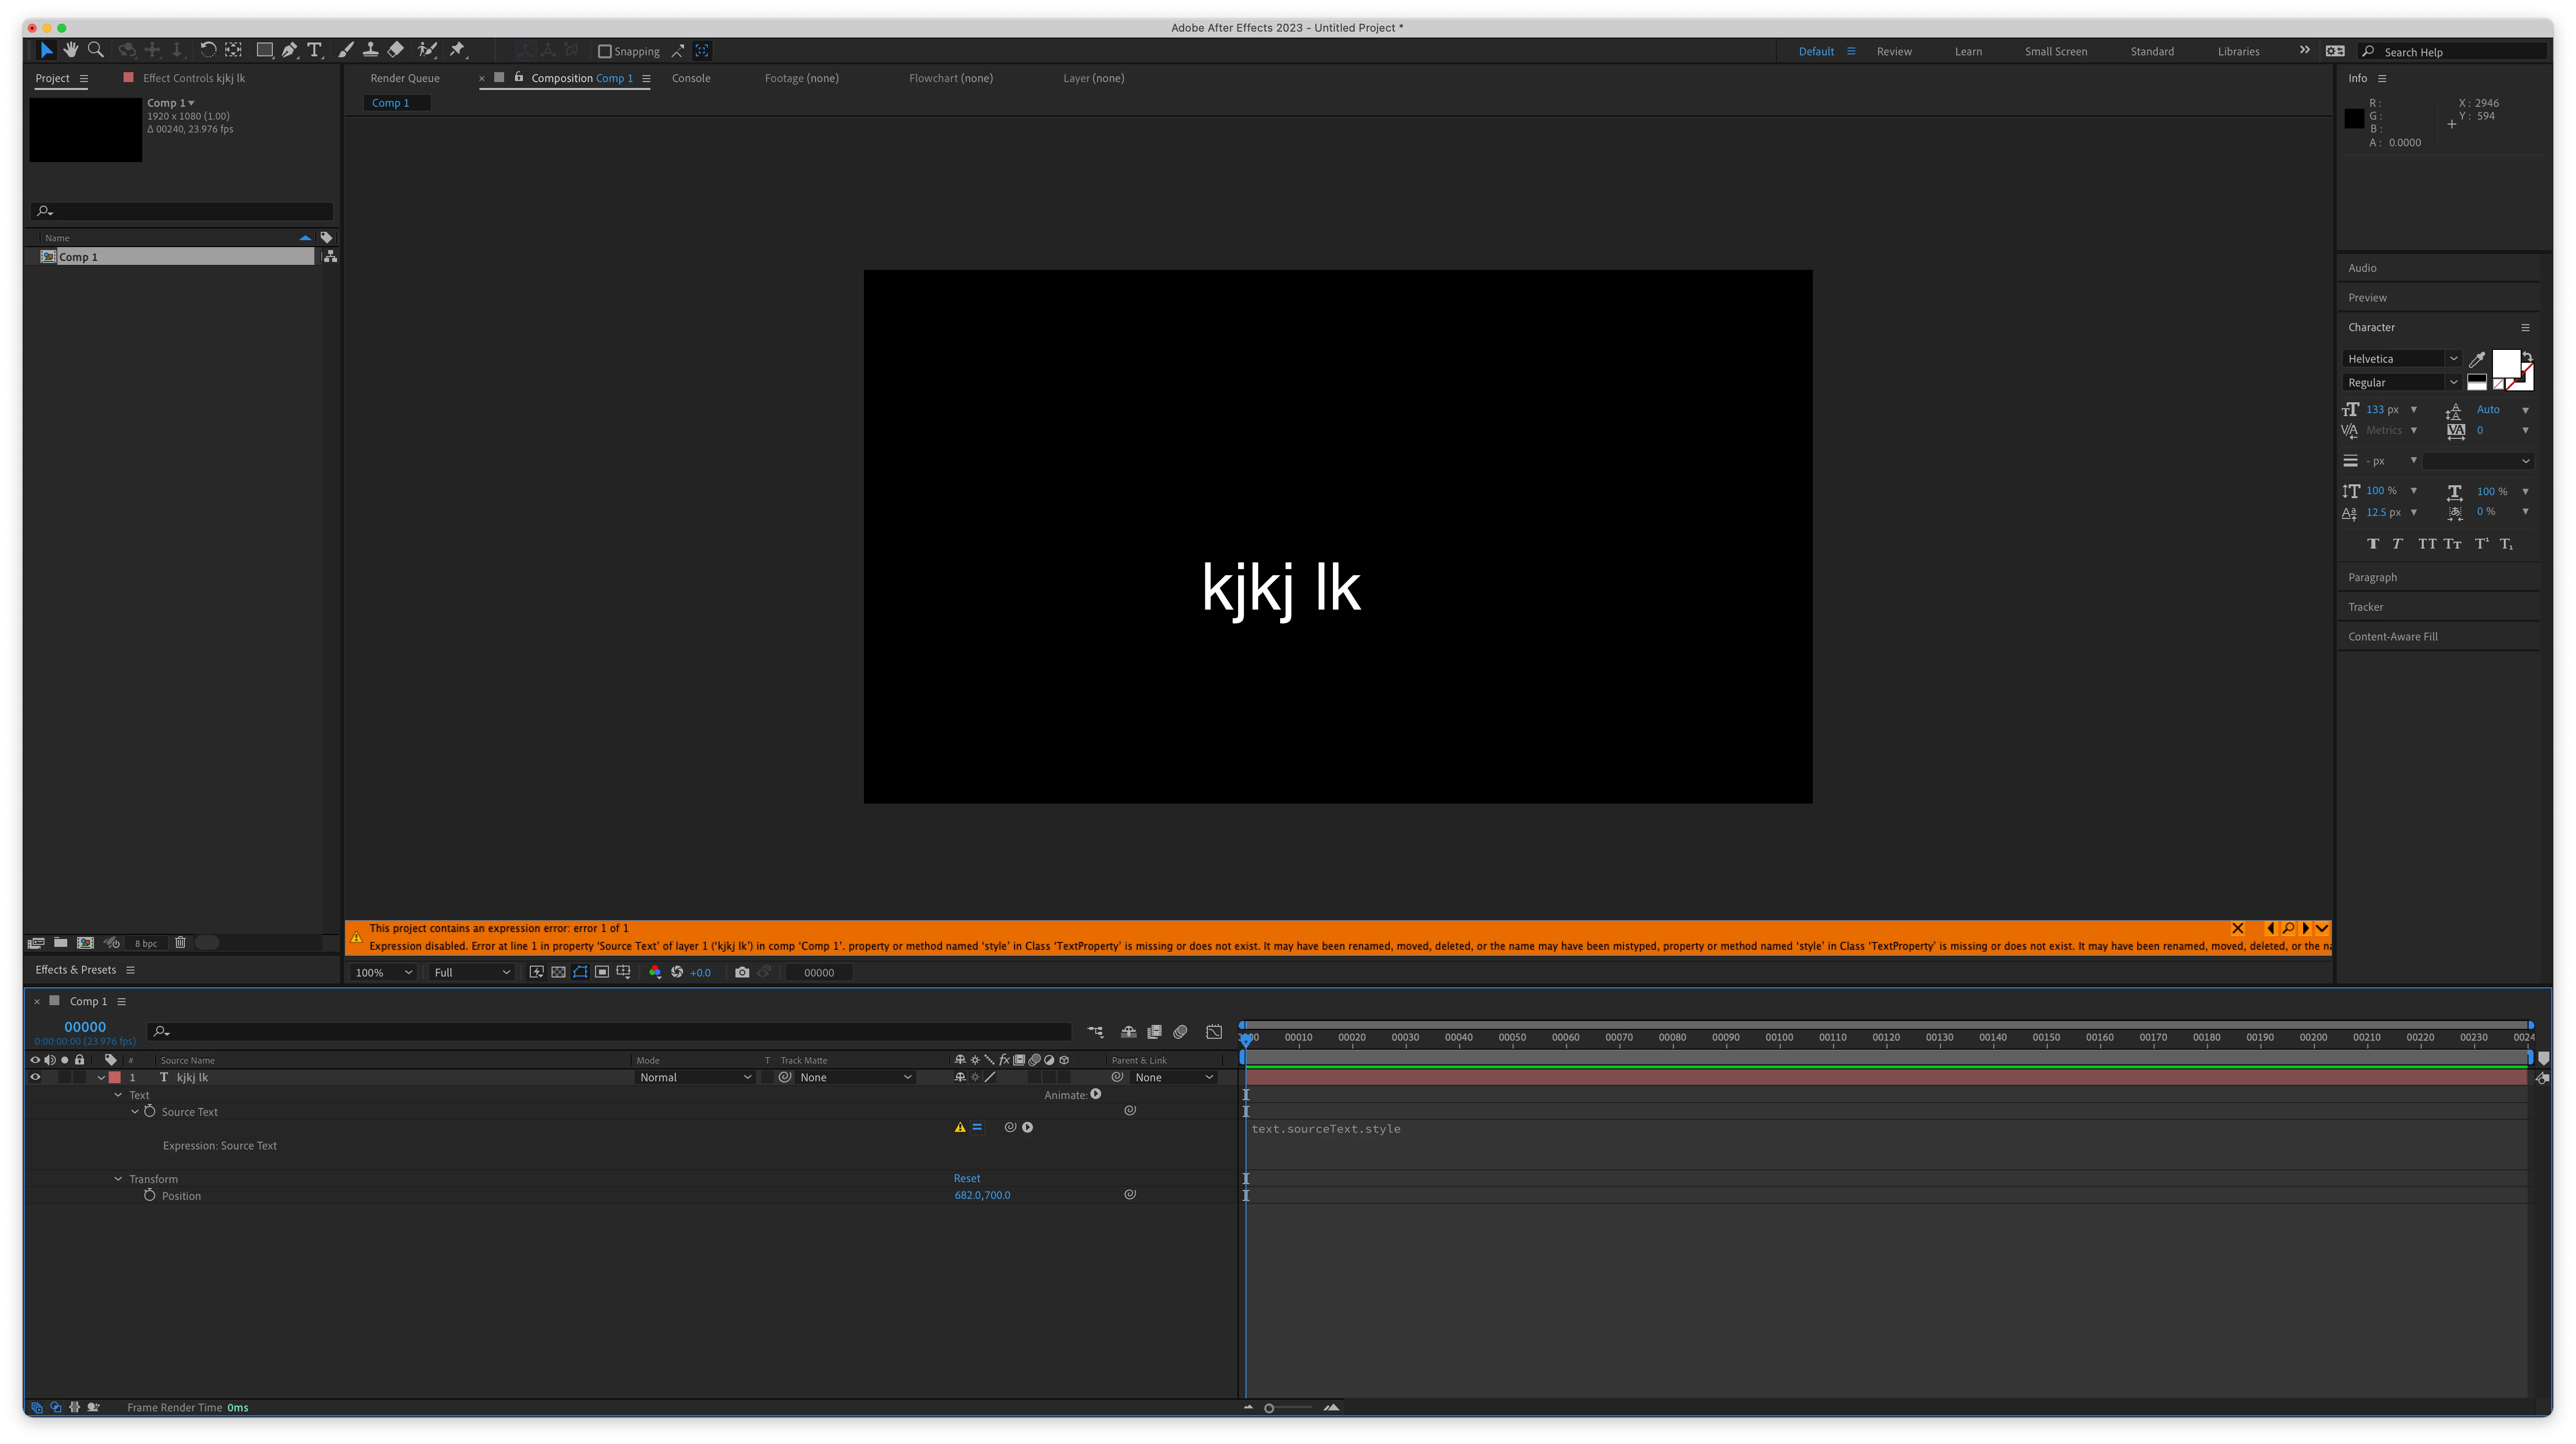The height and width of the screenshot is (1444, 2576).
Task: Select the Pen tool
Action: pos(289,50)
